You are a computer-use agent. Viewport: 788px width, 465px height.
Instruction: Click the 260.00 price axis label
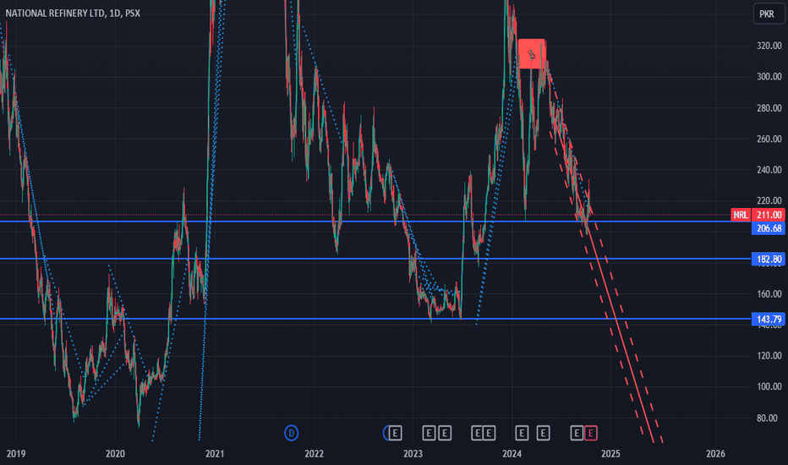[769, 139]
